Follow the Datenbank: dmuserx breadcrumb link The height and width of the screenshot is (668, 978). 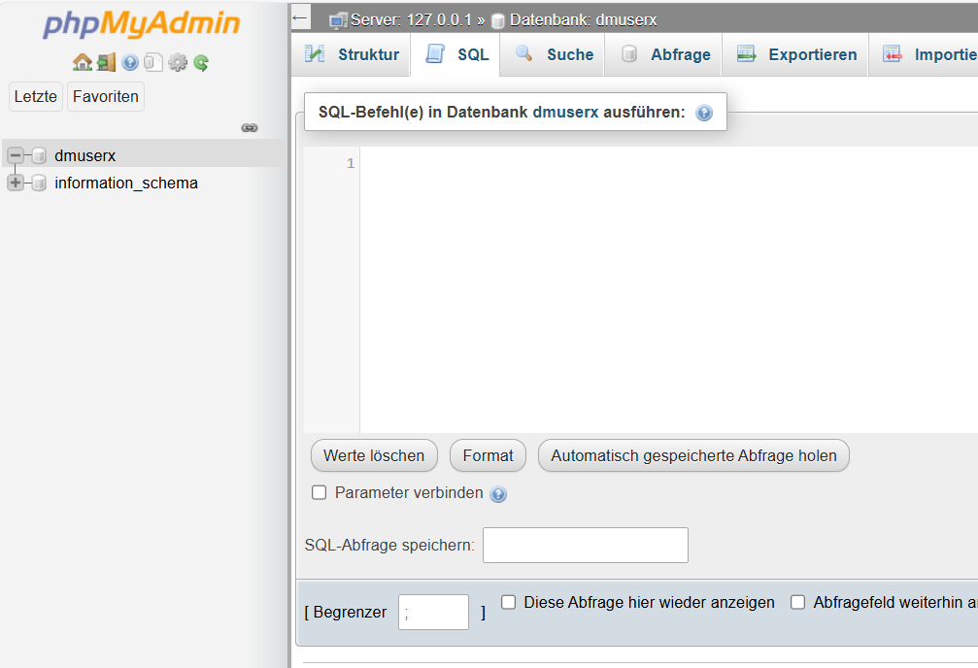583,20
